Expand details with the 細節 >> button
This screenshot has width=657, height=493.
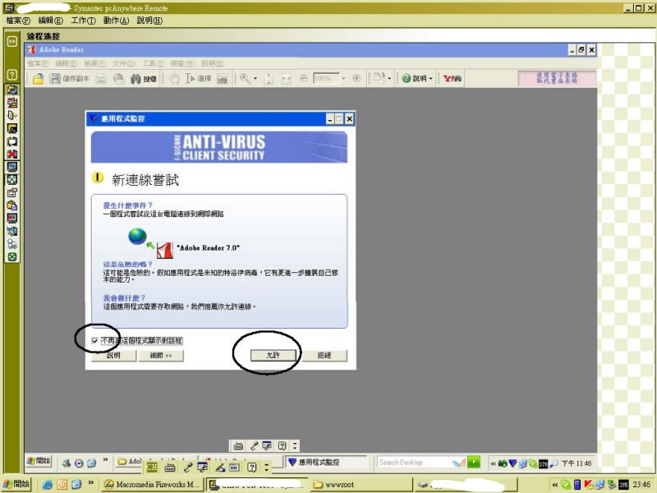pyautogui.click(x=161, y=355)
